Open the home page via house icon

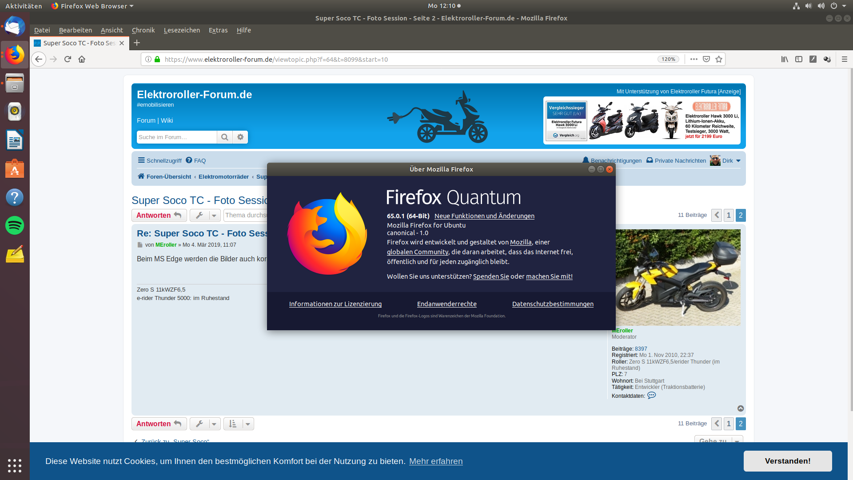click(82, 59)
